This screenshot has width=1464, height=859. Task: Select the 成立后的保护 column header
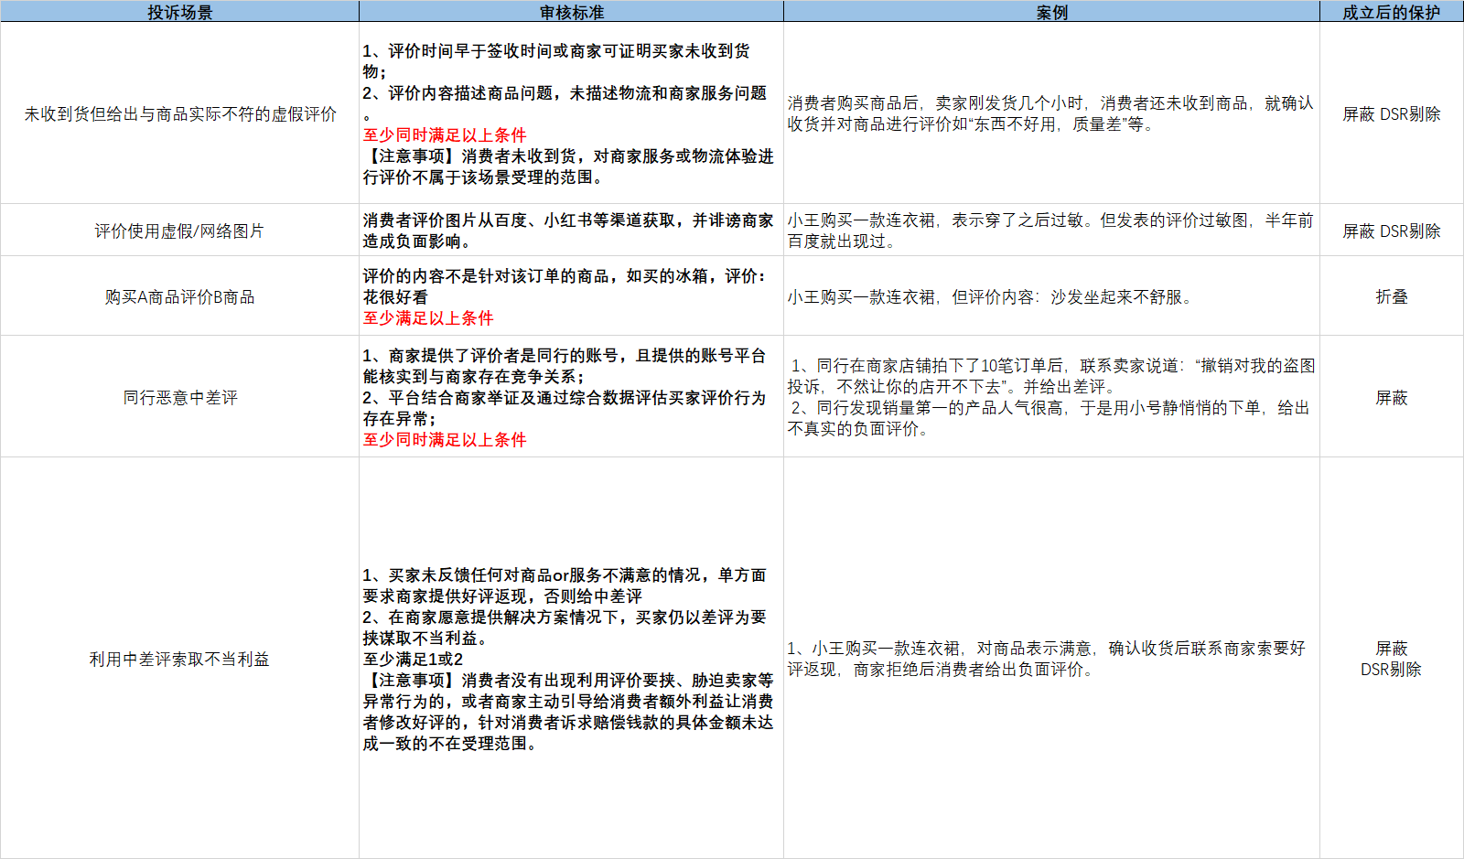[x=1392, y=12]
